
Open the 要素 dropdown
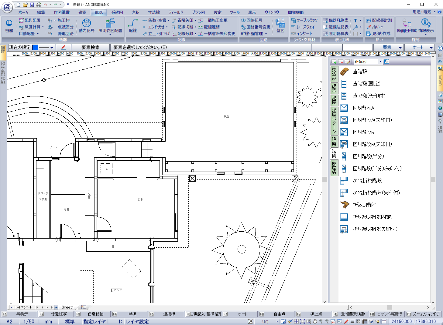click(388, 47)
